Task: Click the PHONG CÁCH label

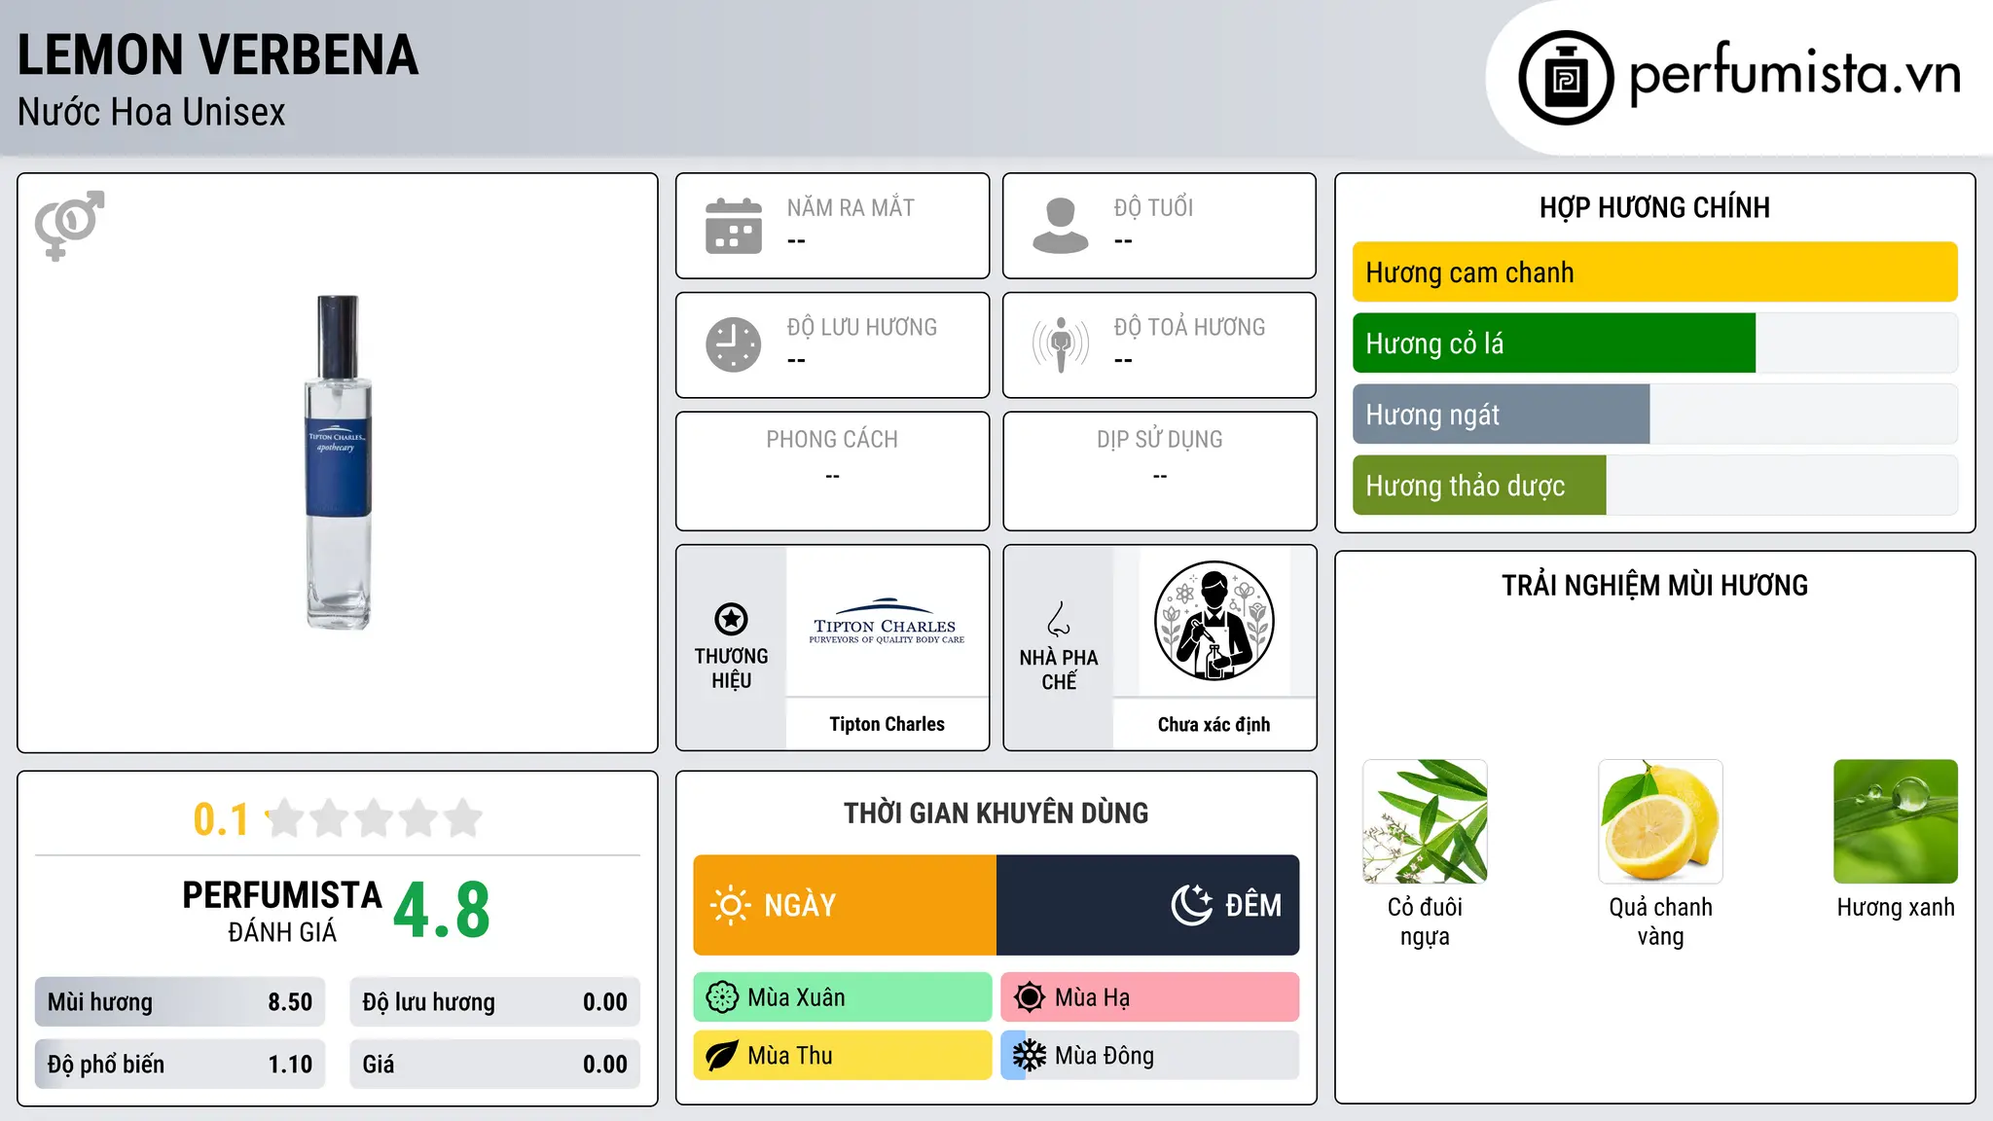Action: 832,440
